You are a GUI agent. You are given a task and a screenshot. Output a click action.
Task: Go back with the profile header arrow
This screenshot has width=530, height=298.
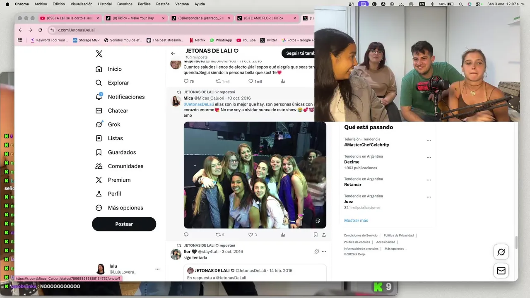coord(173,53)
